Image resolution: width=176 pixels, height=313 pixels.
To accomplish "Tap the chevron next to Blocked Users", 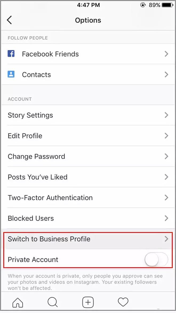I will coord(166,218).
